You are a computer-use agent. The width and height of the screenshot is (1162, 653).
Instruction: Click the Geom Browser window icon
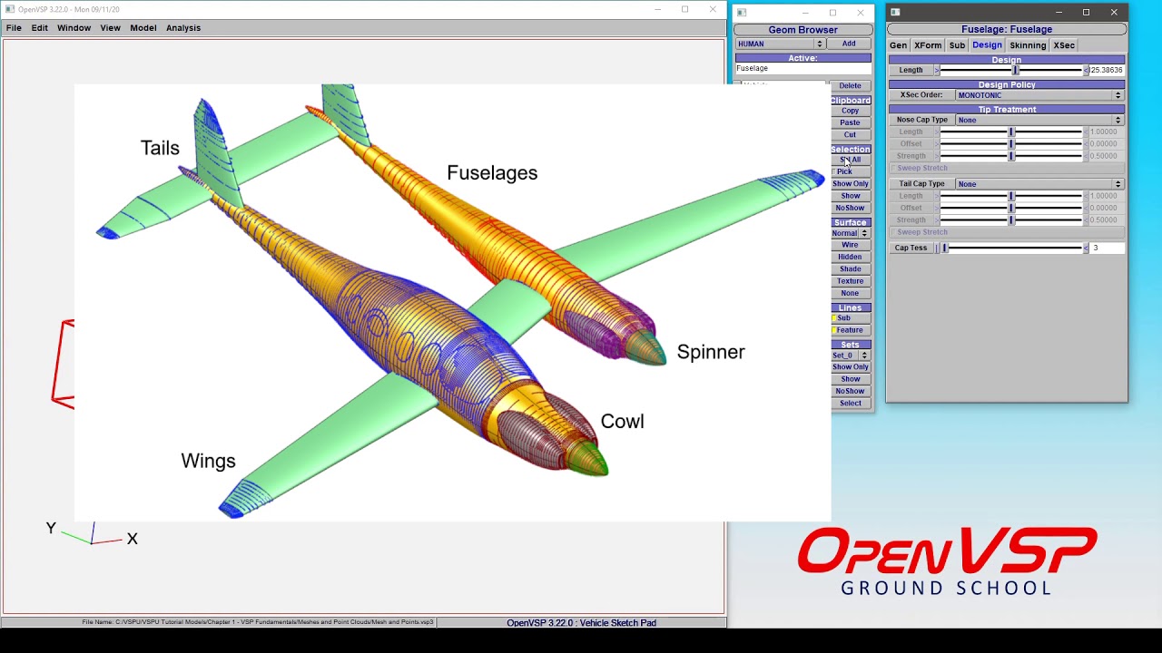click(742, 13)
